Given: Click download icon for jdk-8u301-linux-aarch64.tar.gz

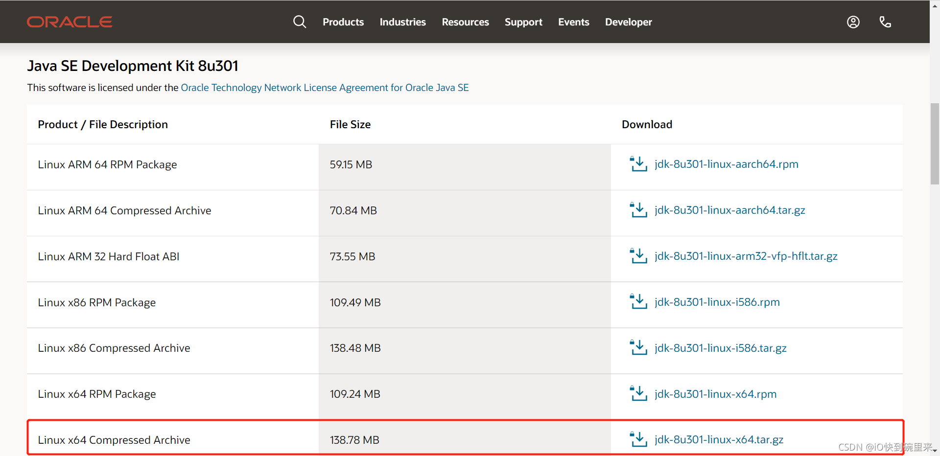Looking at the screenshot, I should tap(638, 210).
